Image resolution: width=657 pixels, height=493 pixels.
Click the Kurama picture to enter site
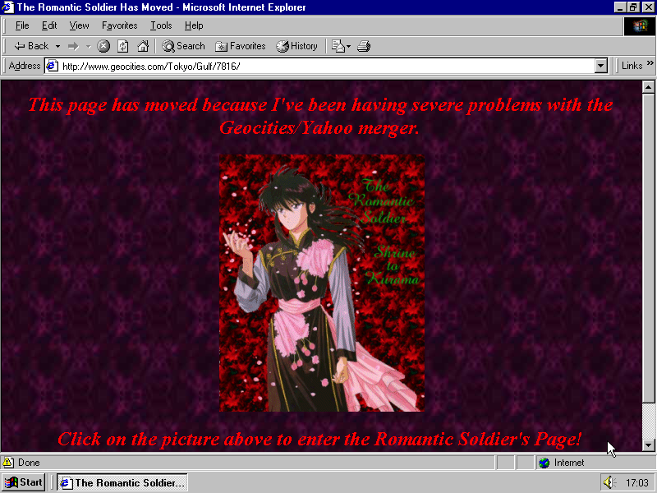322,283
